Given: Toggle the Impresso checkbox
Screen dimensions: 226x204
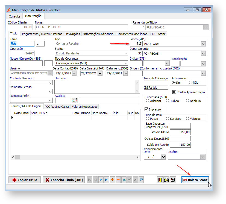Looking at the screenshot, I should pos(146,109).
